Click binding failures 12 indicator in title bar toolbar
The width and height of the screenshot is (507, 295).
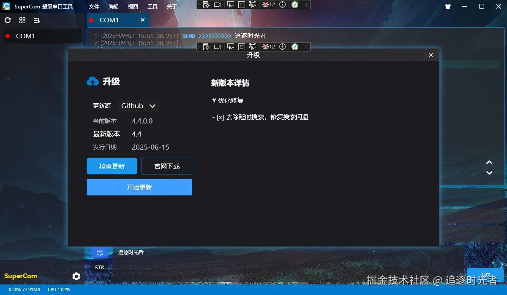point(269,5)
